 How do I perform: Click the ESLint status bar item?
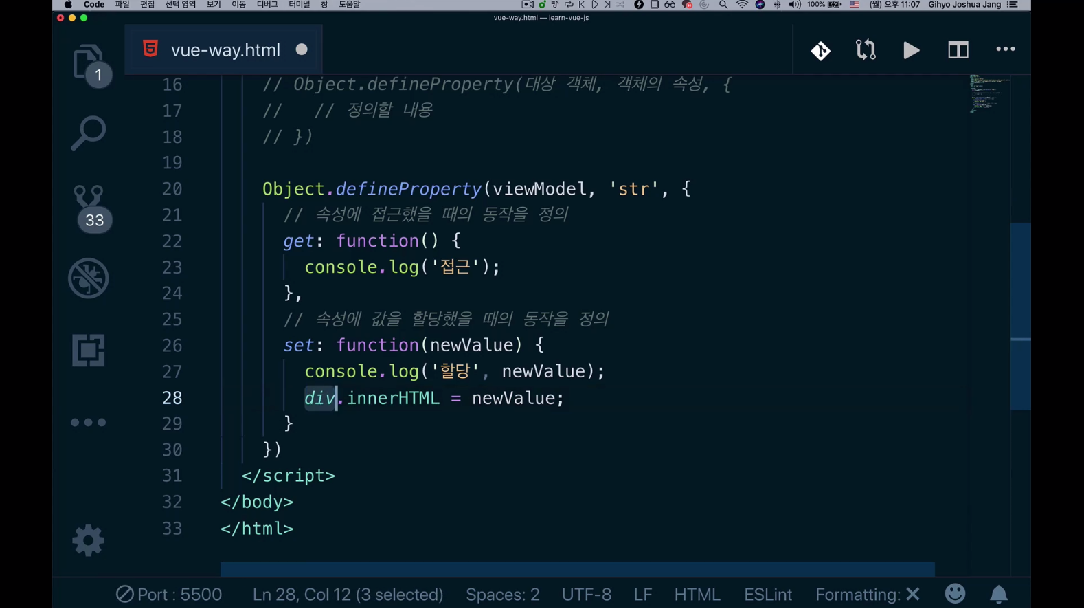[767, 595]
